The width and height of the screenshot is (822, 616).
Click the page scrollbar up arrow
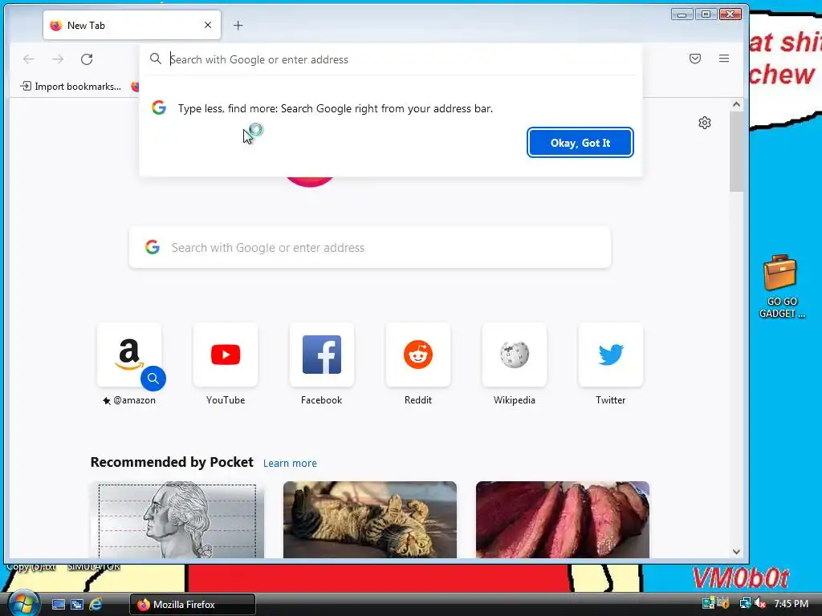(x=737, y=105)
